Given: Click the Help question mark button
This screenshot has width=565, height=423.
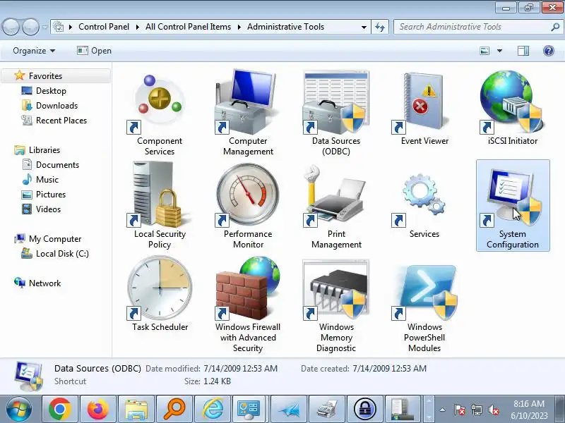Looking at the screenshot, I should [x=549, y=51].
